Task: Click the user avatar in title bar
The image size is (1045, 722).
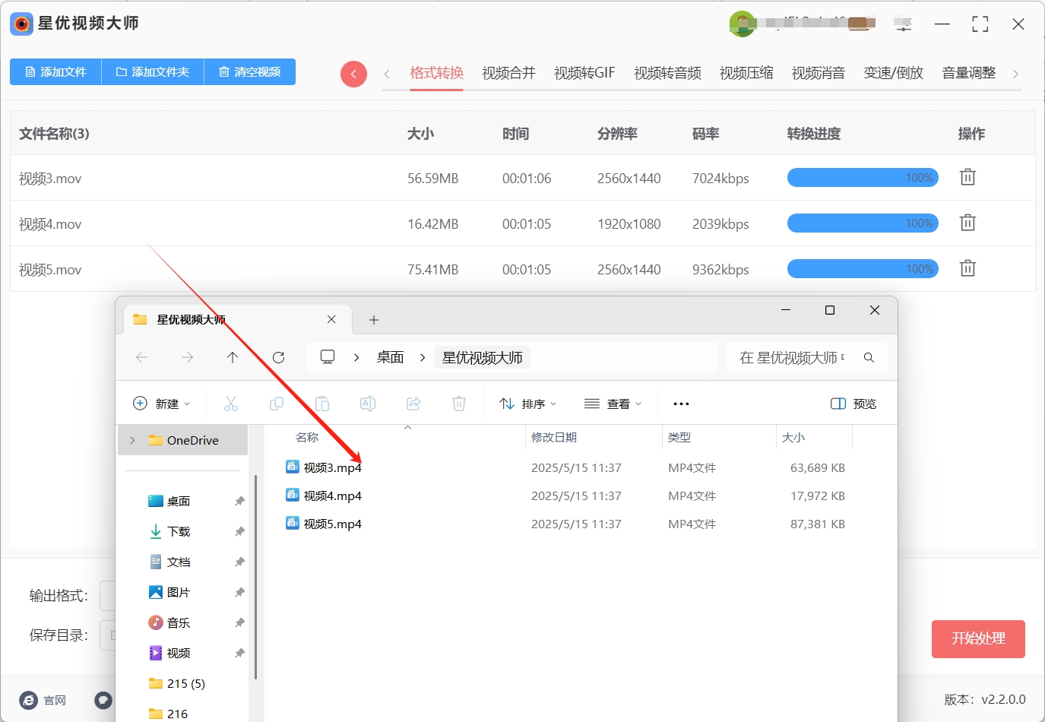Action: 742,24
